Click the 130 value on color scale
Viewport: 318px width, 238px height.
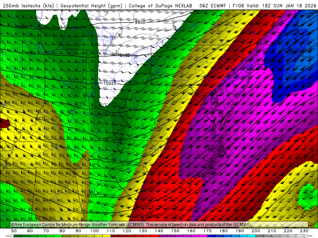143,231
